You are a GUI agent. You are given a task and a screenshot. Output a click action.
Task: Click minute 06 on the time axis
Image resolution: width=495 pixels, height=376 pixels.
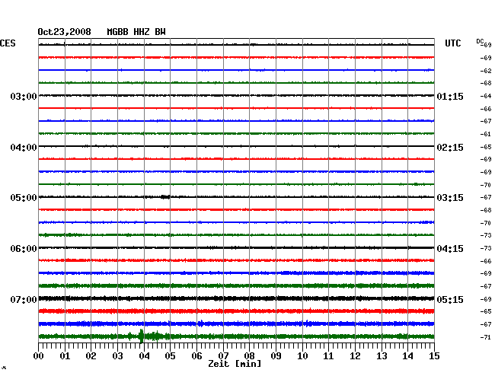[x=196, y=356]
